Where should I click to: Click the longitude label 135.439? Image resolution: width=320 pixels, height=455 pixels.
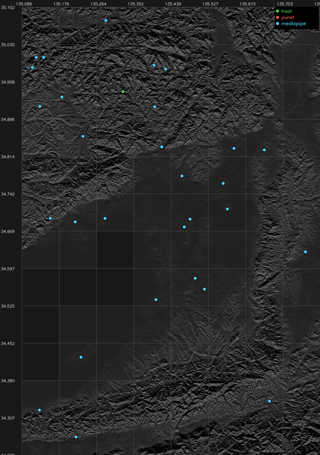173,4
